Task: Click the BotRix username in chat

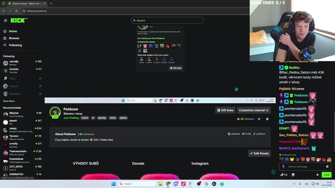Action: tap(294, 68)
